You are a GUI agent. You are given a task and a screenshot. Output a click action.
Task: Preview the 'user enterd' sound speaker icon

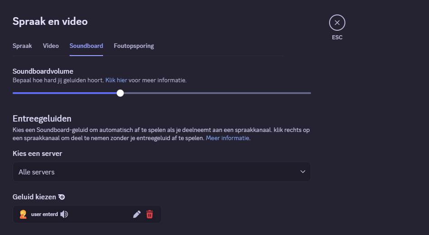[64, 214]
